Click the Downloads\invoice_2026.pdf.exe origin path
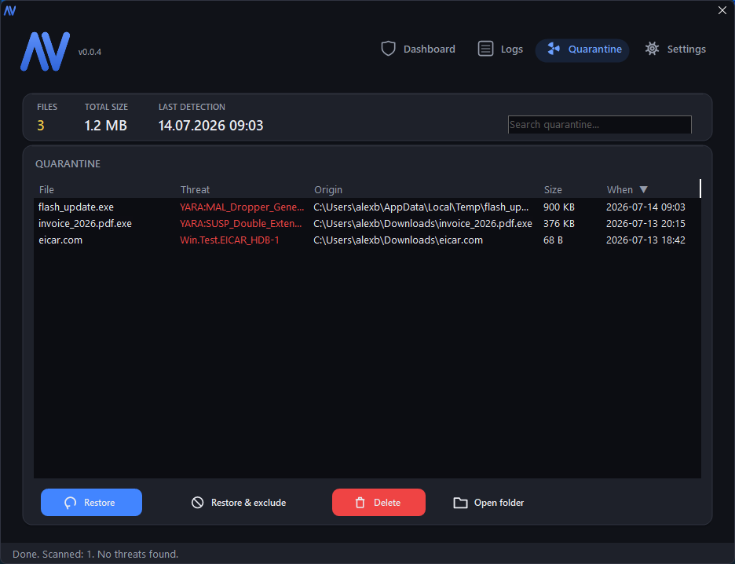 pyautogui.click(x=422, y=224)
